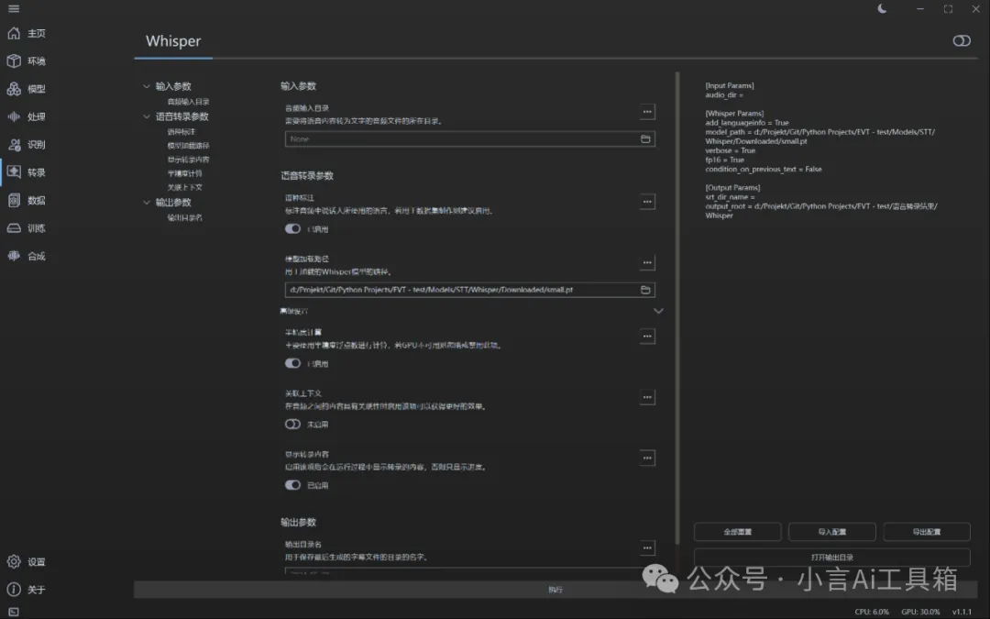This screenshot has width=990, height=619.
Task: Open more options for 语种标注
Action: tap(647, 202)
